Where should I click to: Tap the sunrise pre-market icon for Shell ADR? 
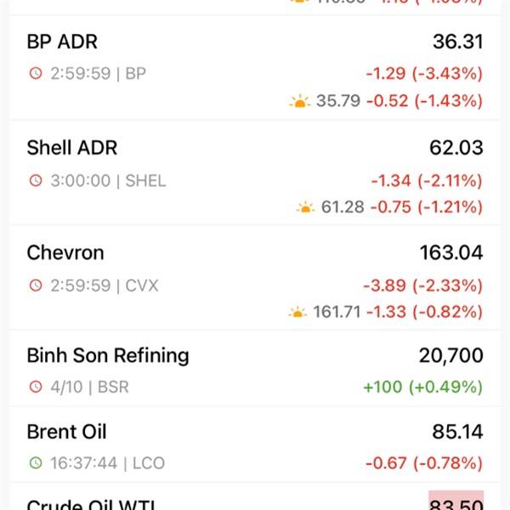tap(305, 207)
